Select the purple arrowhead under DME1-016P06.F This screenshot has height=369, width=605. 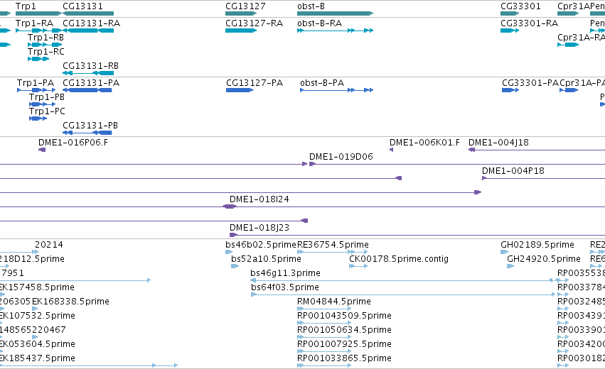(x=42, y=150)
